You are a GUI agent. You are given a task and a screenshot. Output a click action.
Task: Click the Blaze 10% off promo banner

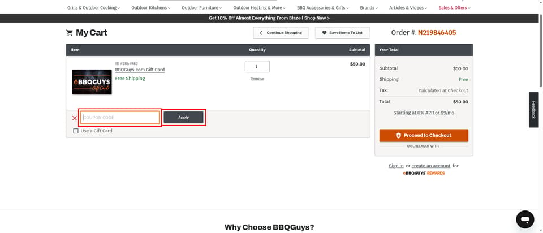pos(269,18)
